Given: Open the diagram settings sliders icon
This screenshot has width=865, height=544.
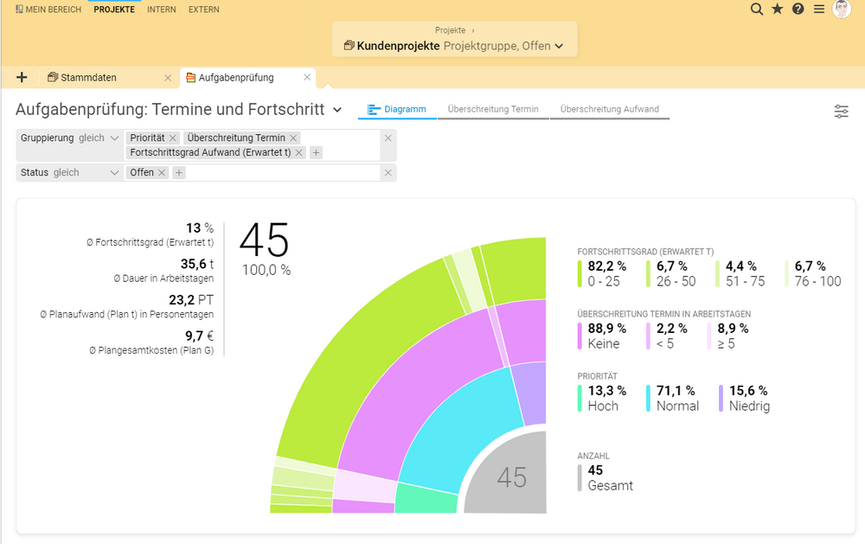Looking at the screenshot, I should tap(841, 112).
